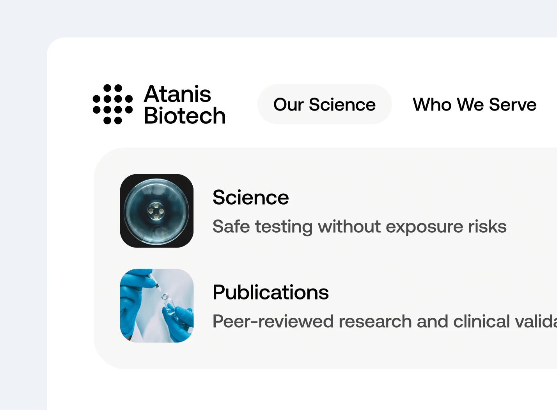Click the petri dish thumbnail image
This screenshot has height=410, width=557.
pyautogui.click(x=157, y=211)
